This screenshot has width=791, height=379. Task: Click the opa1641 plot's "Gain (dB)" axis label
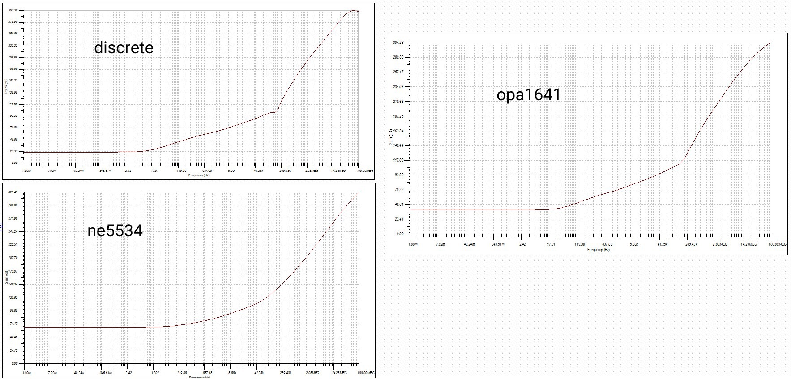tap(391, 137)
